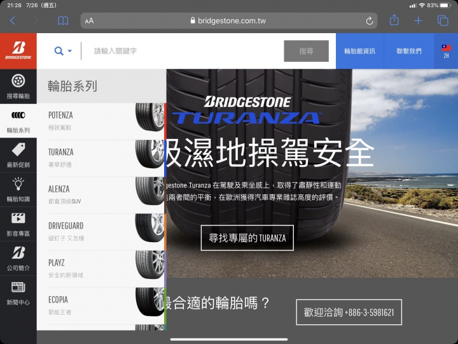Reload the page with the refresh icon

(369, 21)
